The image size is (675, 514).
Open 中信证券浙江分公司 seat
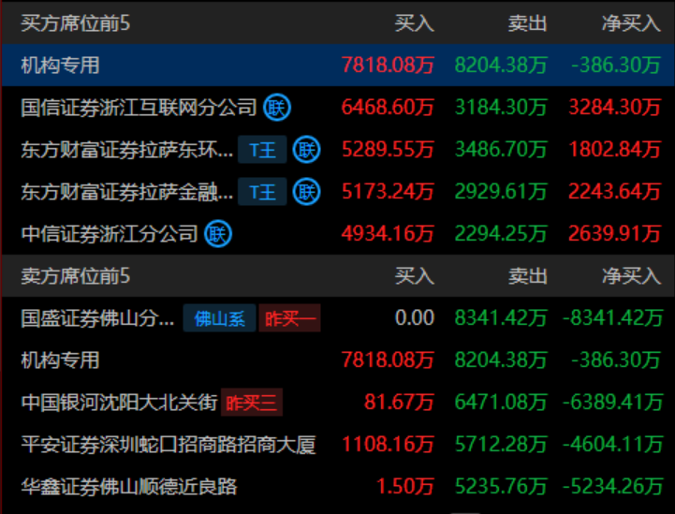click(110, 234)
